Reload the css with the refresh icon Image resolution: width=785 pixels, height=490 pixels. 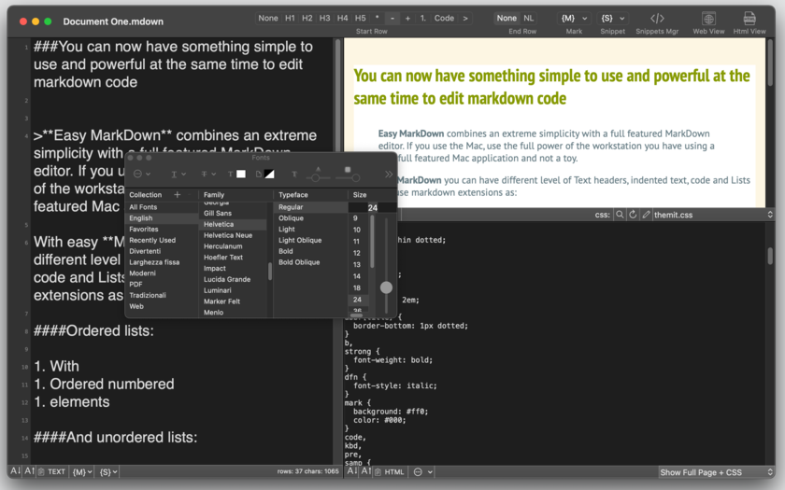click(x=633, y=215)
